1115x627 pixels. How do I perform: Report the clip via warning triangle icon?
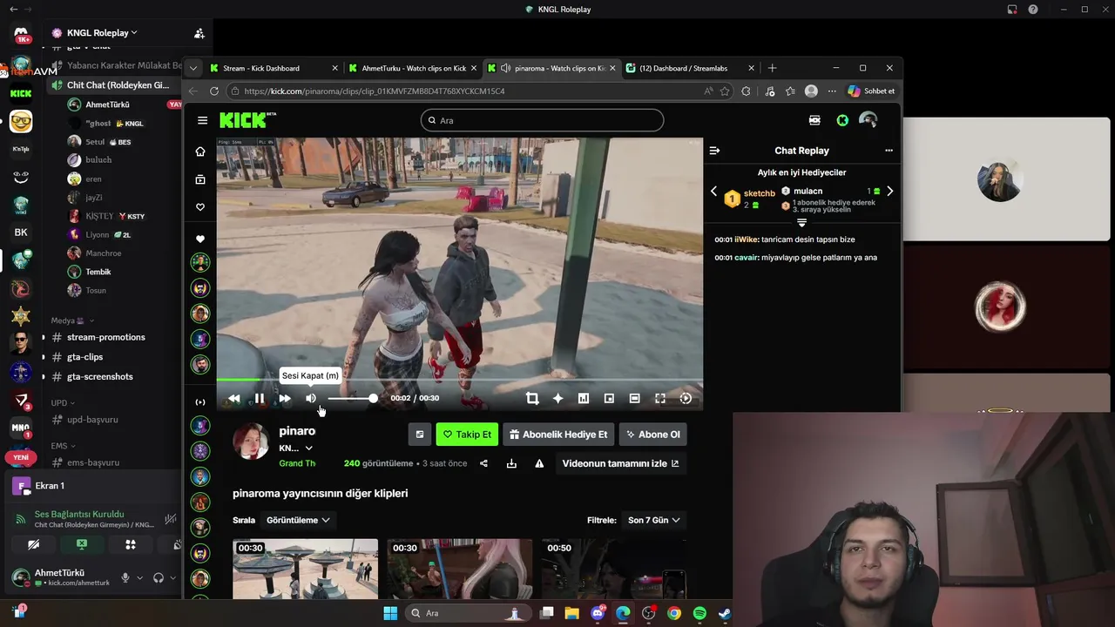[539, 463]
